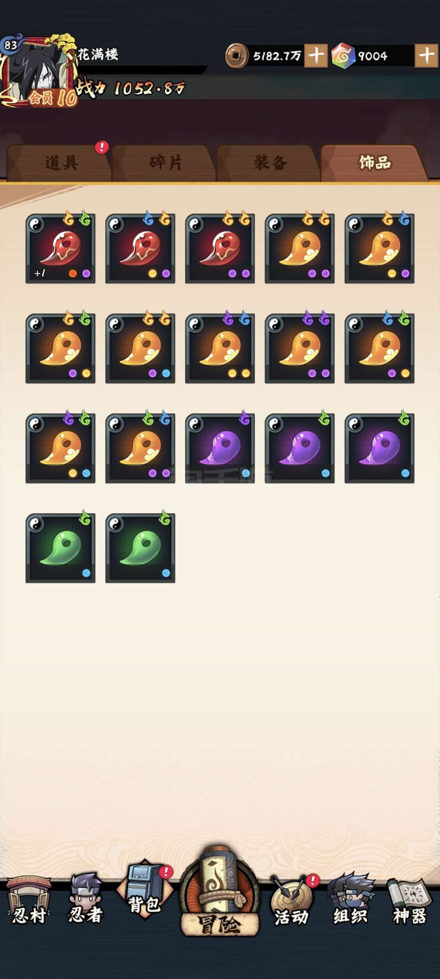Add more copper coins with plus button

pos(317,55)
